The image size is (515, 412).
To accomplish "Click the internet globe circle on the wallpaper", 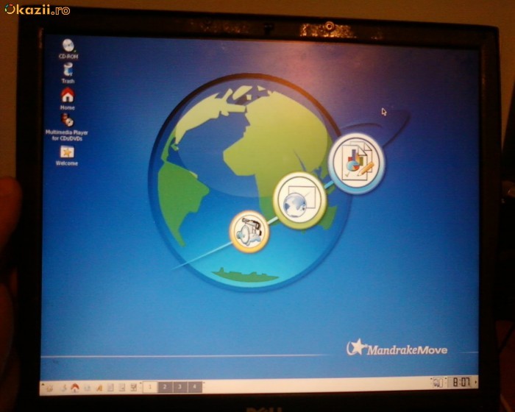I will point(299,200).
